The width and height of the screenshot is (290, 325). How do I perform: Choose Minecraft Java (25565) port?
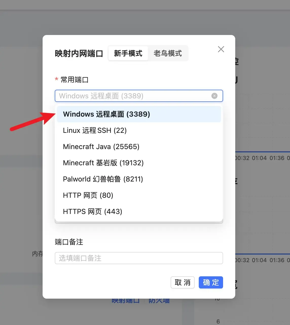pos(101,147)
